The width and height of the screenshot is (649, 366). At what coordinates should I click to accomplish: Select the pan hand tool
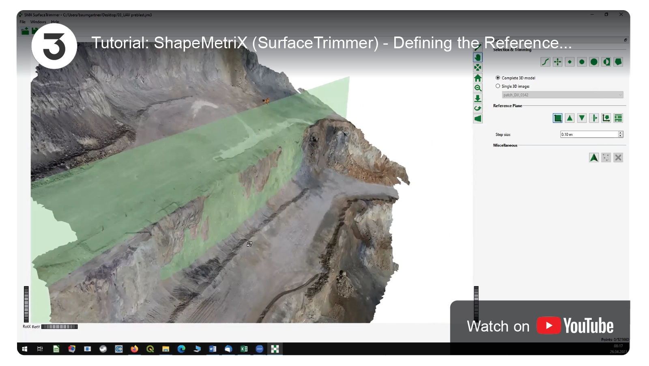tap(478, 57)
